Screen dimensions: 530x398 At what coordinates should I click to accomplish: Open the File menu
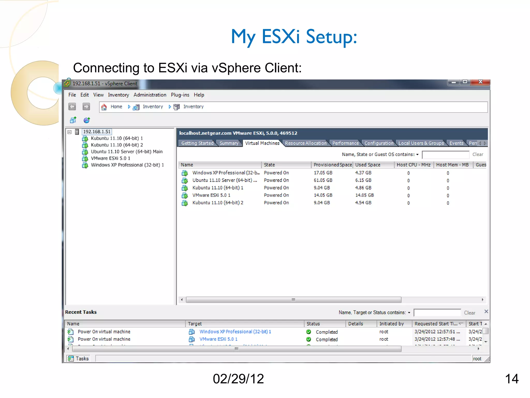tap(72, 95)
